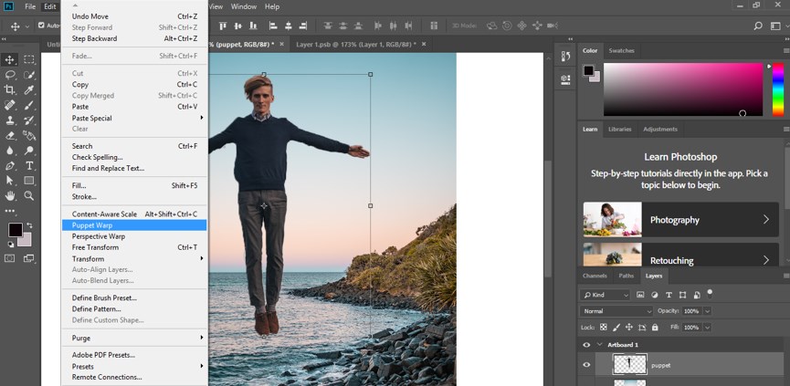Pick the Horizontal Type tool
This screenshot has height=386, width=790.
click(29, 165)
